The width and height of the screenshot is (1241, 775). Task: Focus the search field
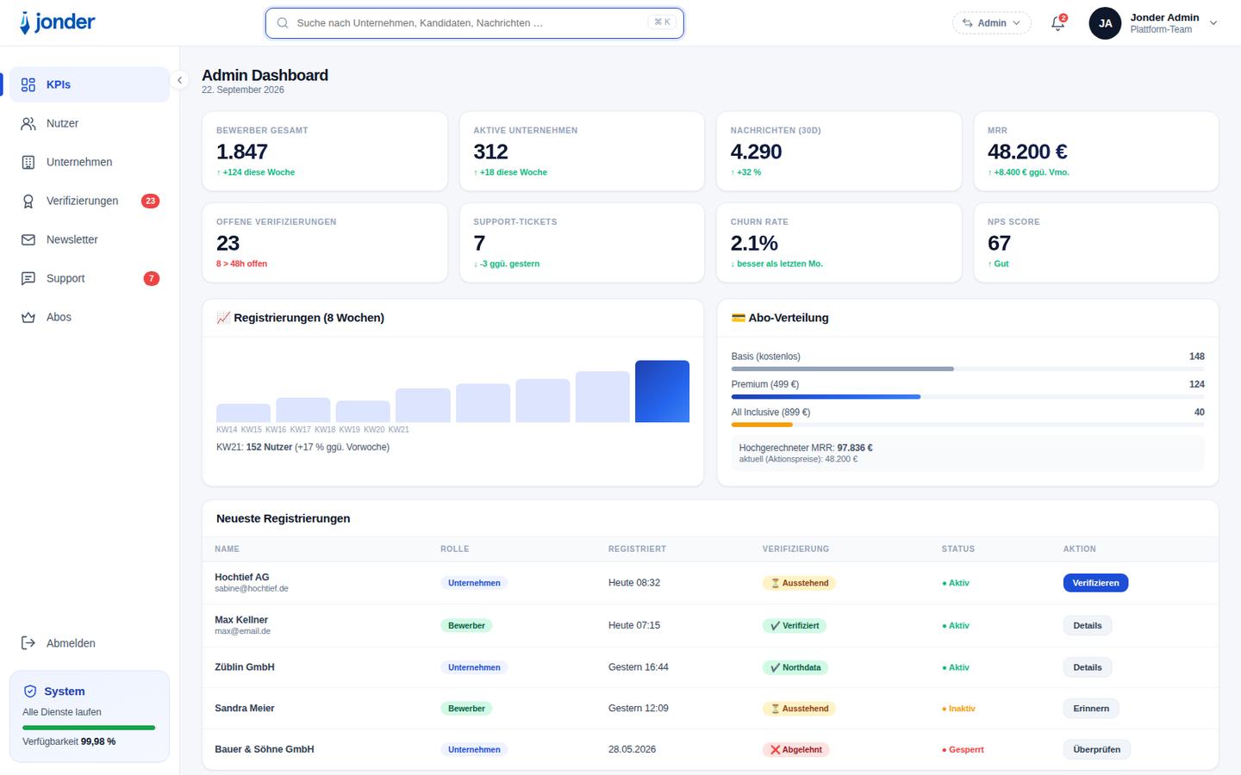(474, 23)
